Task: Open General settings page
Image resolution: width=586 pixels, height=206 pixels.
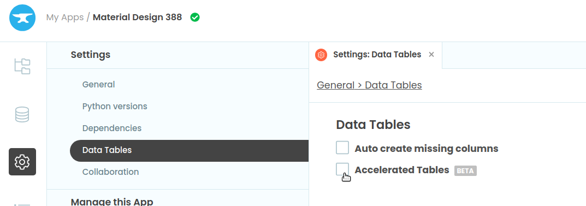Action: coord(99,85)
